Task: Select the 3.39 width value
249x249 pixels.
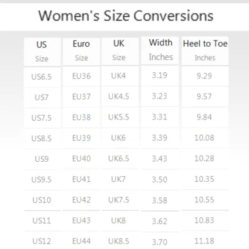Action: [x=159, y=138]
